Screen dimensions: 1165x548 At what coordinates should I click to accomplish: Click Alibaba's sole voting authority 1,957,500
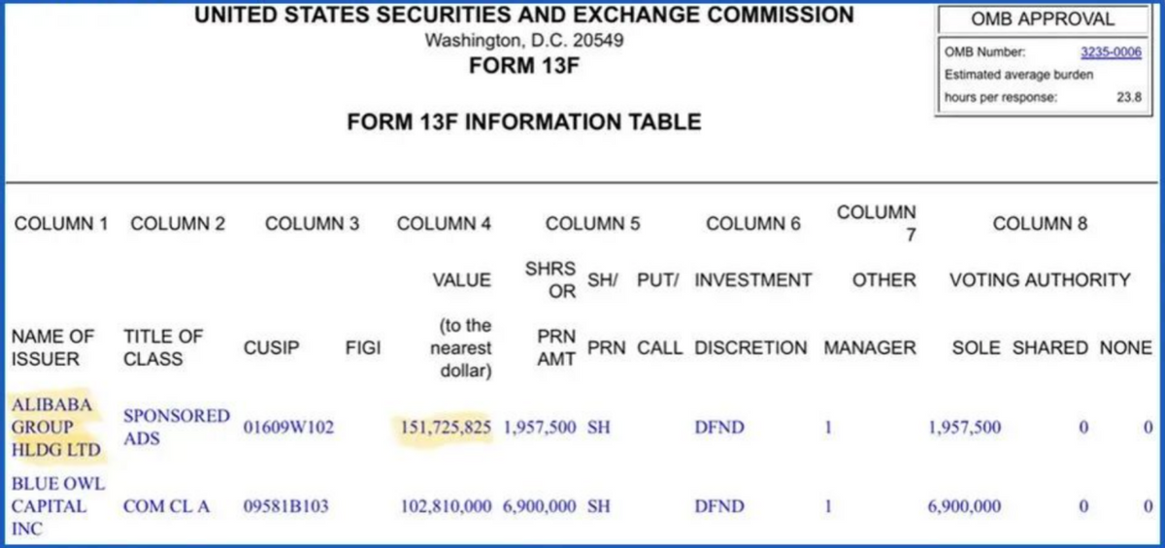coord(964,427)
